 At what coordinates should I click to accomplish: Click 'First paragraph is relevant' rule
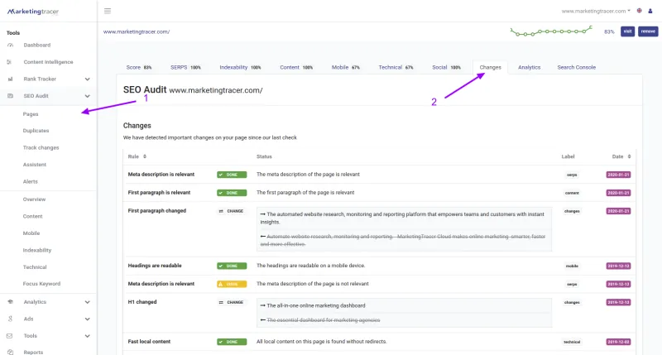coord(159,193)
